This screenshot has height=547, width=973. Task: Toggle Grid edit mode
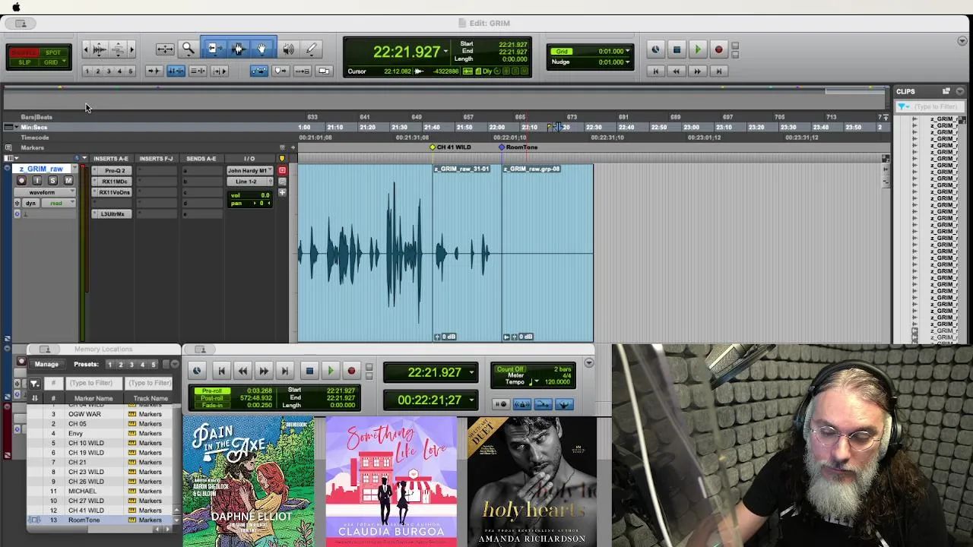point(53,62)
